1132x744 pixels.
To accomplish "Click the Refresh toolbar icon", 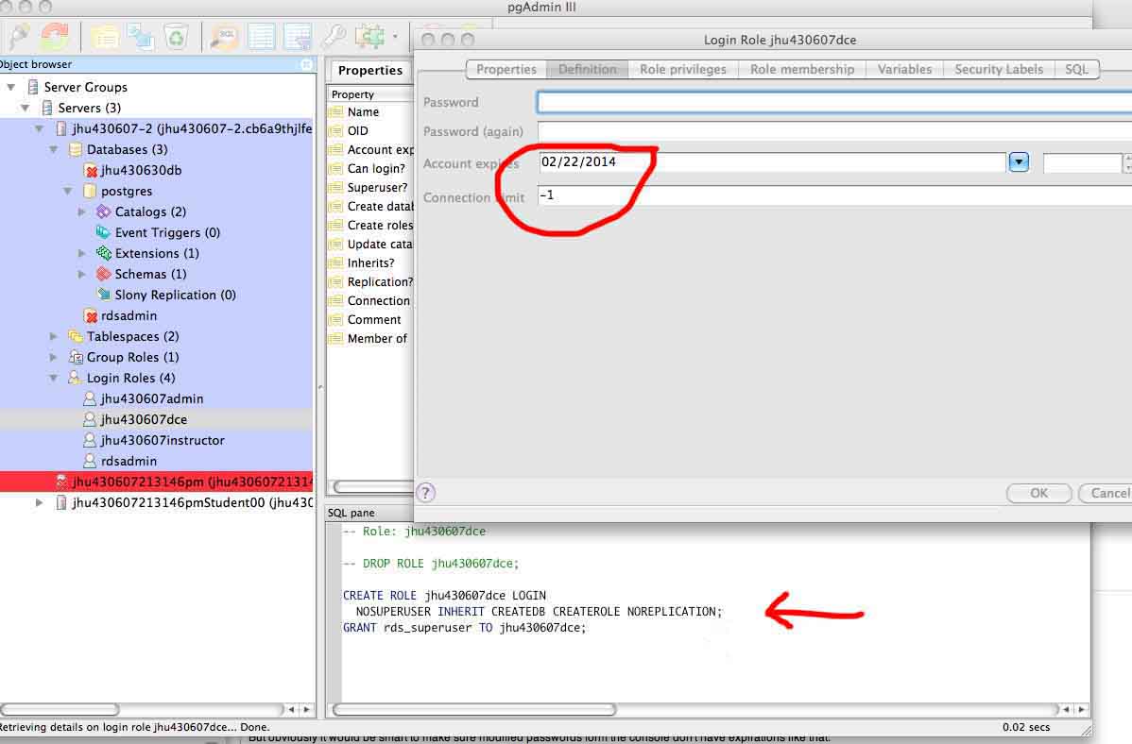I will [56, 37].
